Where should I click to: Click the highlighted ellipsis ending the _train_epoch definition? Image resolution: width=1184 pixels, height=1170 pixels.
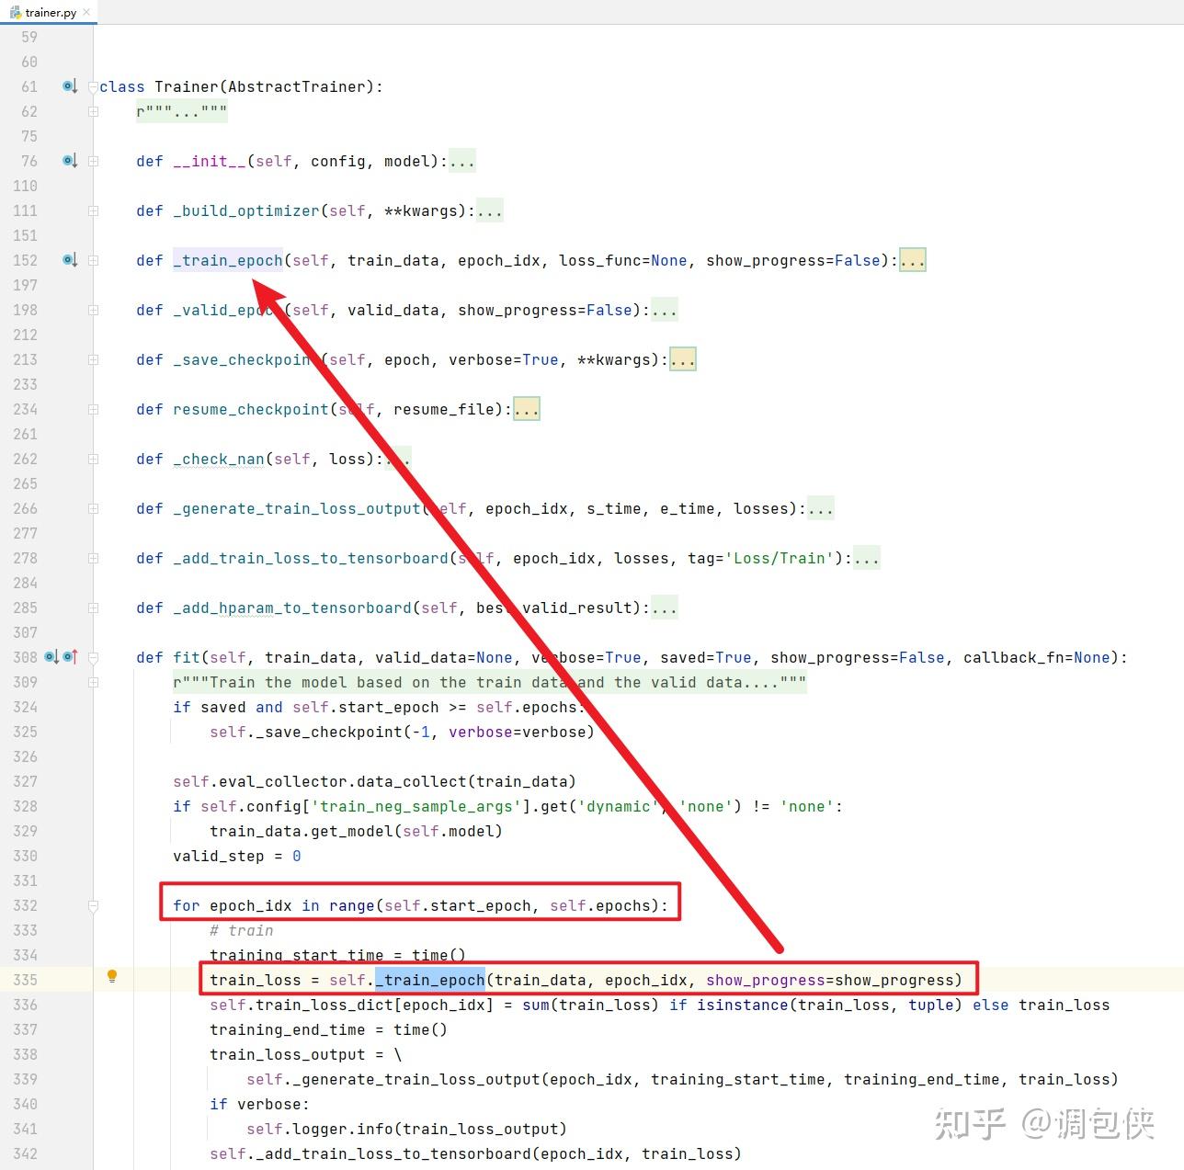pos(912,261)
